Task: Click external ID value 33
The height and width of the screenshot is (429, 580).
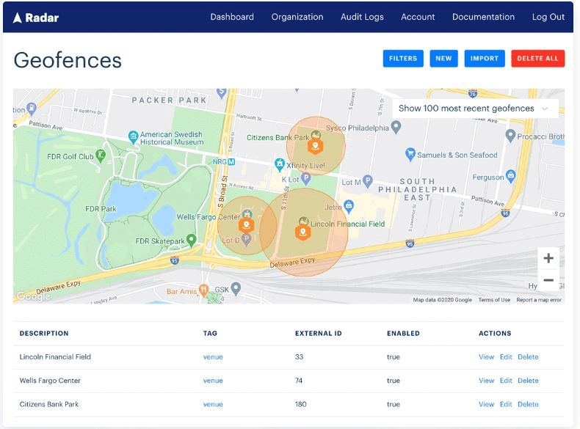Action: pos(300,357)
